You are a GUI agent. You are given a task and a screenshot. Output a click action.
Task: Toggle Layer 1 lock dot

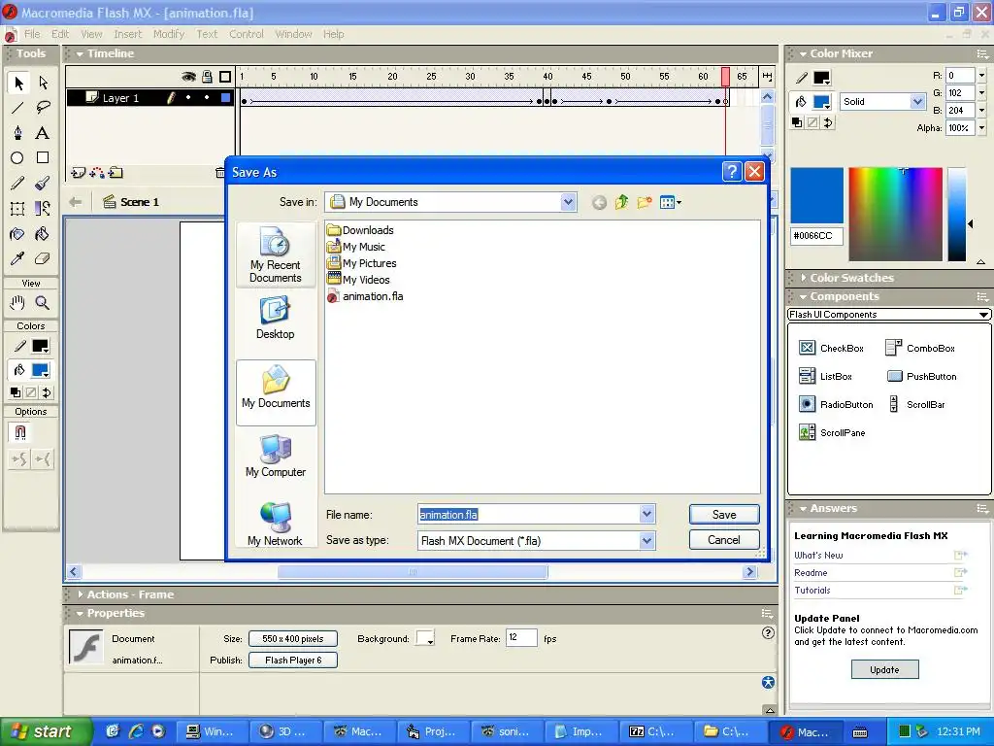click(207, 98)
